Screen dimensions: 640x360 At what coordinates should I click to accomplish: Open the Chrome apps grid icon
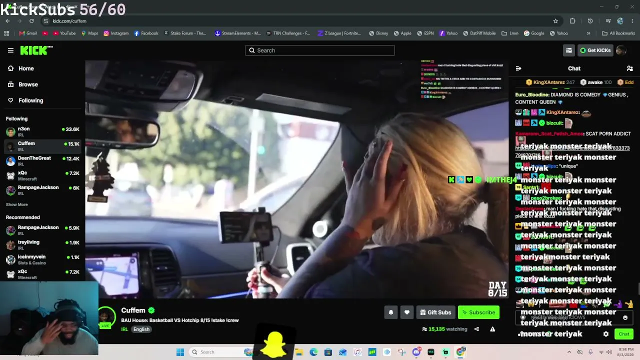6,33
